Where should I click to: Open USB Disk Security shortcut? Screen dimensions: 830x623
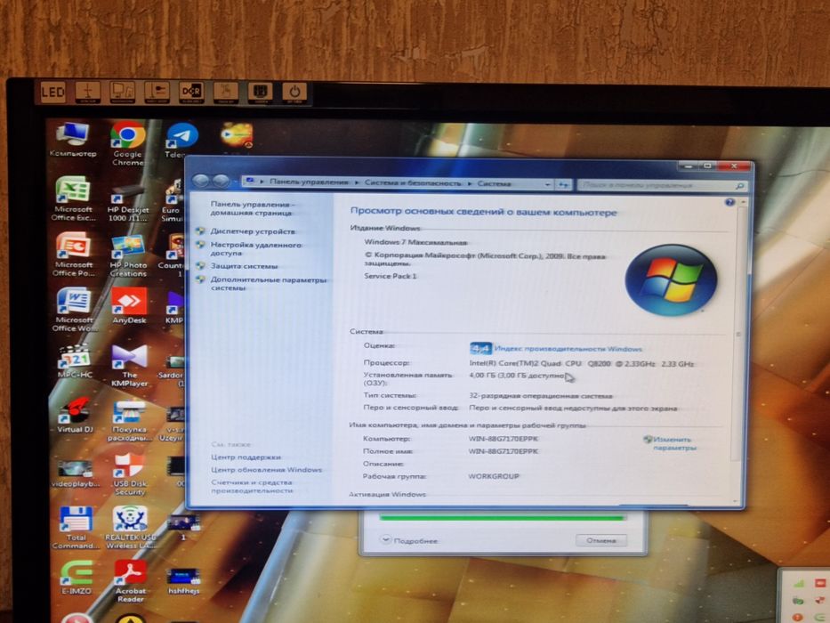click(130, 474)
